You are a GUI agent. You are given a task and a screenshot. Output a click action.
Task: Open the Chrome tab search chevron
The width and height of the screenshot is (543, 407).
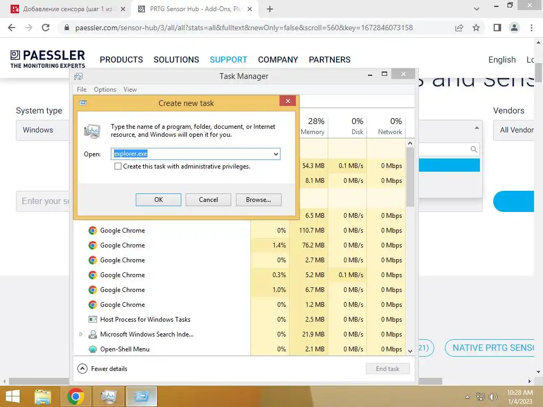point(477,9)
